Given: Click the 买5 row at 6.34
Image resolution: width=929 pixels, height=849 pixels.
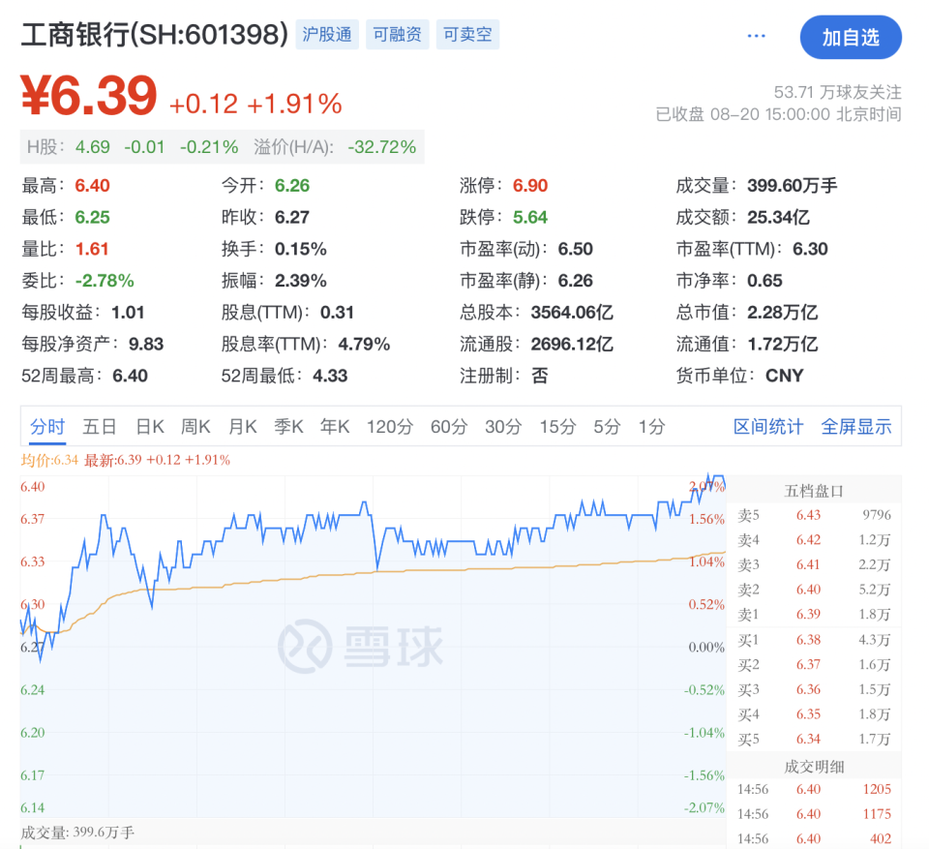Looking at the screenshot, I should pyautogui.click(x=814, y=740).
